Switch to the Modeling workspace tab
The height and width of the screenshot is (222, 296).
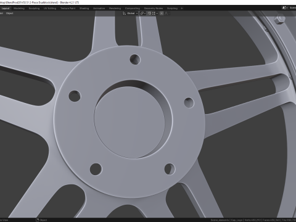click(19, 9)
